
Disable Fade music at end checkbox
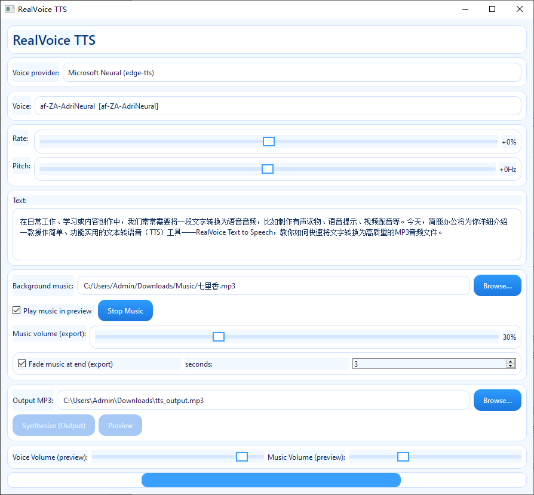pyautogui.click(x=22, y=364)
